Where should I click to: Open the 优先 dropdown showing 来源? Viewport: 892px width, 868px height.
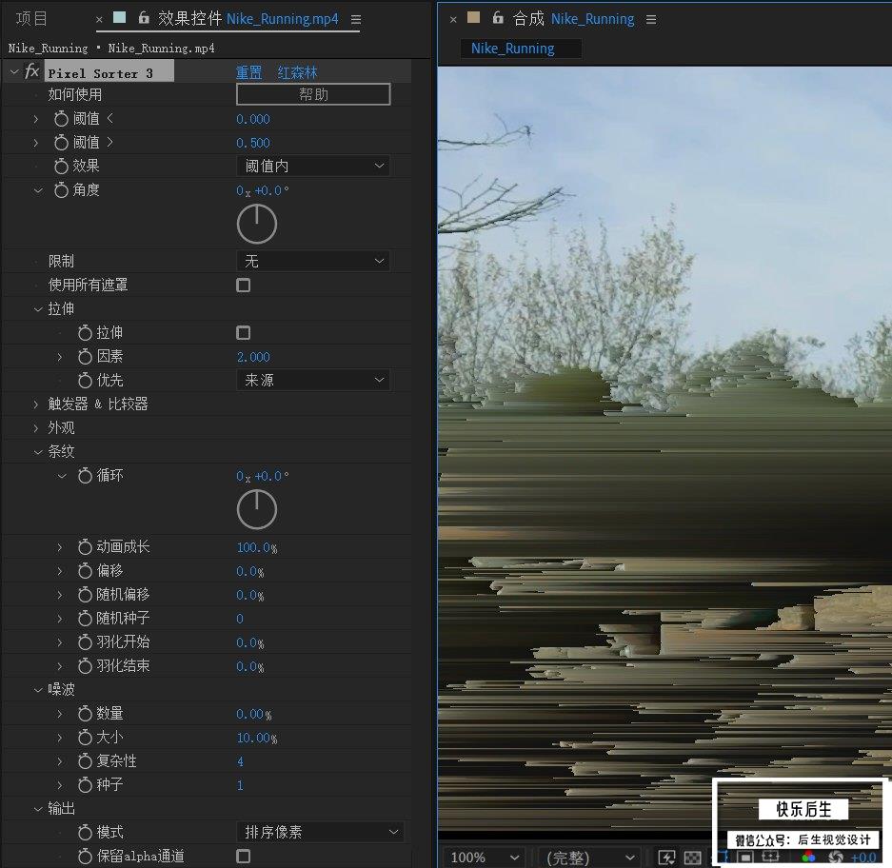[x=313, y=380]
